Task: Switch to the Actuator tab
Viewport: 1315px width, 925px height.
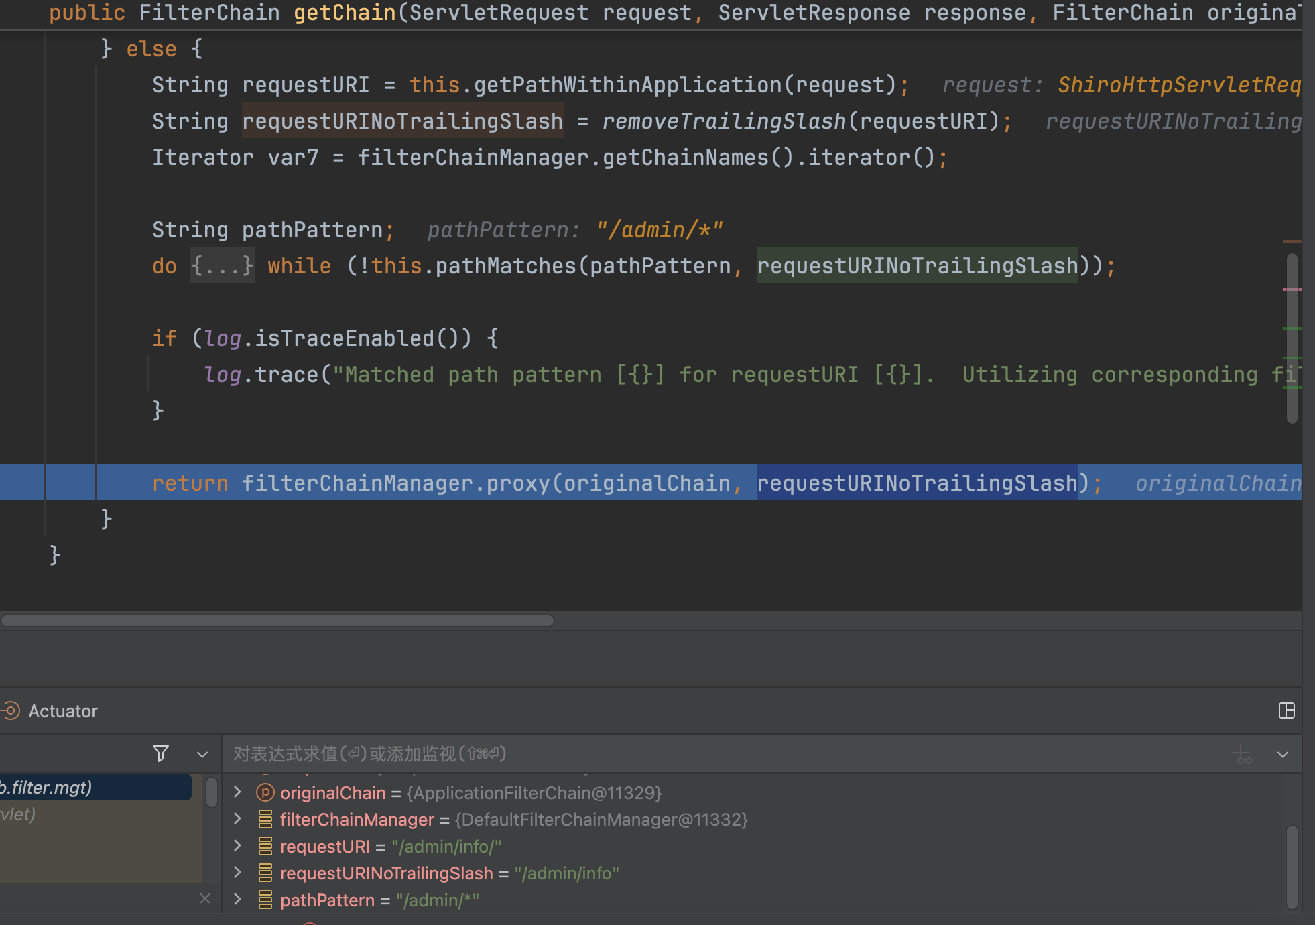Action: [63, 711]
